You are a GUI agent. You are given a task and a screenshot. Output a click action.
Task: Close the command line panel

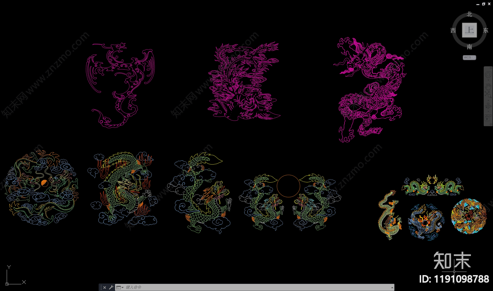[x=105, y=287]
